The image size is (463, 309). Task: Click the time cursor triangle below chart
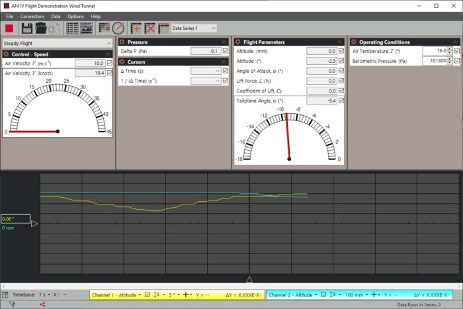coord(249,279)
